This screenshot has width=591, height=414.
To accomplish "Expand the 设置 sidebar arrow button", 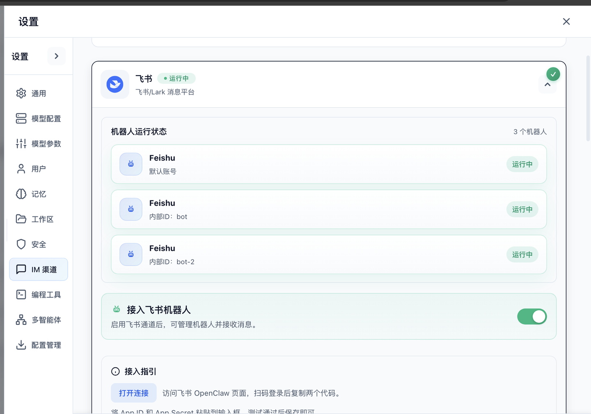I will pyautogui.click(x=57, y=56).
